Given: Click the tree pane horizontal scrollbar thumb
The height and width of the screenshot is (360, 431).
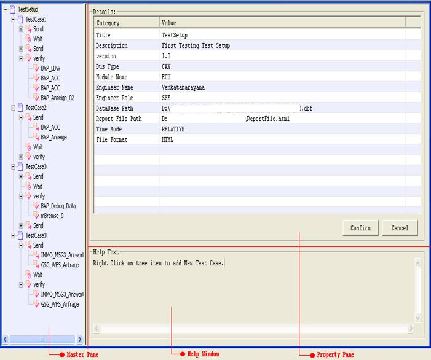Looking at the screenshot, I should click(x=42, y=340).
